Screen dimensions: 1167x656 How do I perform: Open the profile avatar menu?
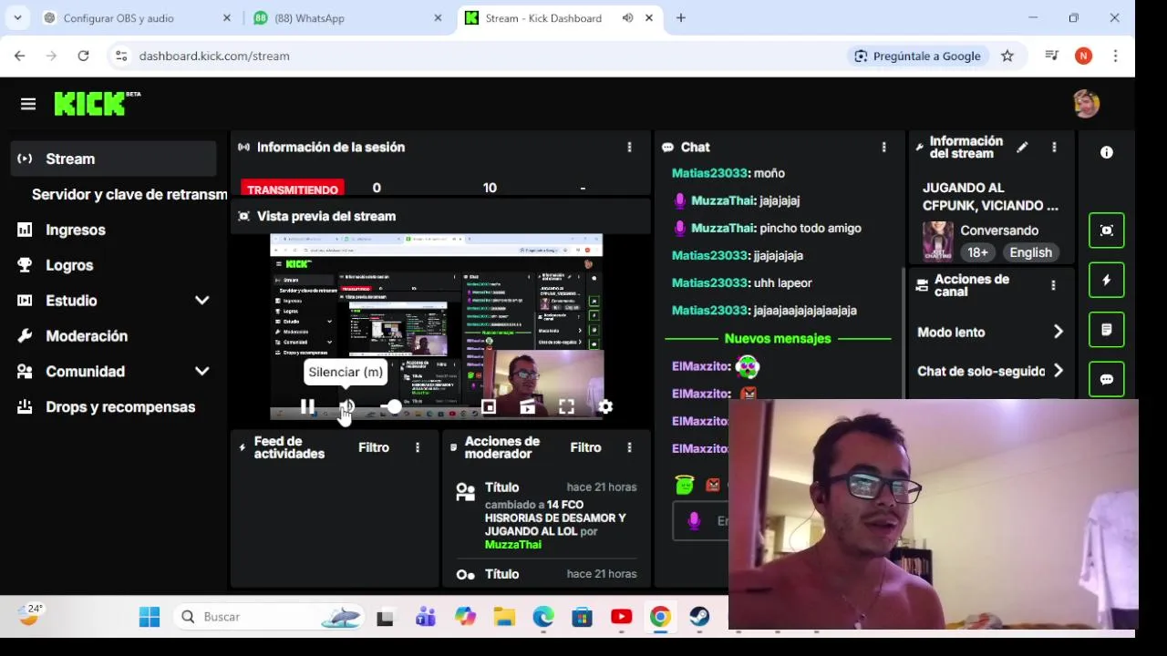1086,104
